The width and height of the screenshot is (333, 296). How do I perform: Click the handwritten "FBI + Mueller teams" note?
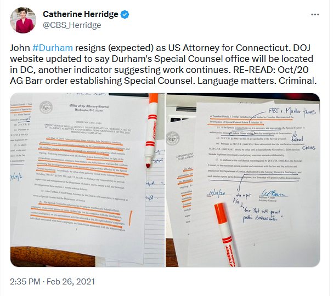pos(292,111)
